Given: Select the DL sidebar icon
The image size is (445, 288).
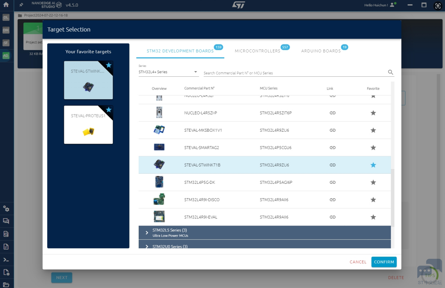Looking at the screenshot, I should pos(6,17).
